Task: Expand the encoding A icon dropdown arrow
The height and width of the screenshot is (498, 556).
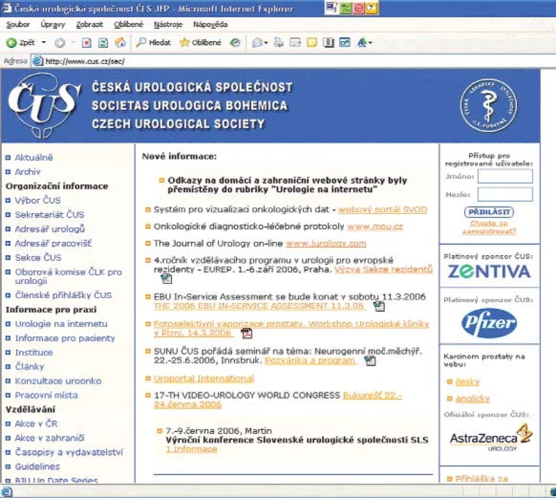Action: click(x=370, y=43)
